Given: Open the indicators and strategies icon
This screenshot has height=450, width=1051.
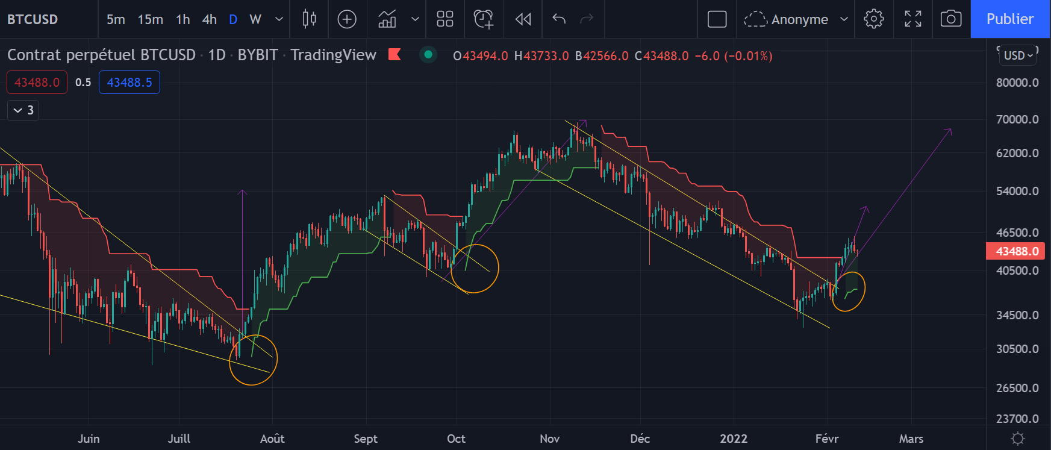Looking at the screenshot, I should (x=387, y=19).
